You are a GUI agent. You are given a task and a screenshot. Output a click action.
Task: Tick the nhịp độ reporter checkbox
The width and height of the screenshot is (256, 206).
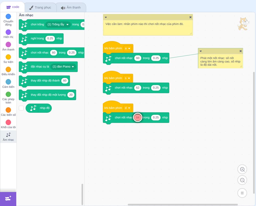[21, 108]
